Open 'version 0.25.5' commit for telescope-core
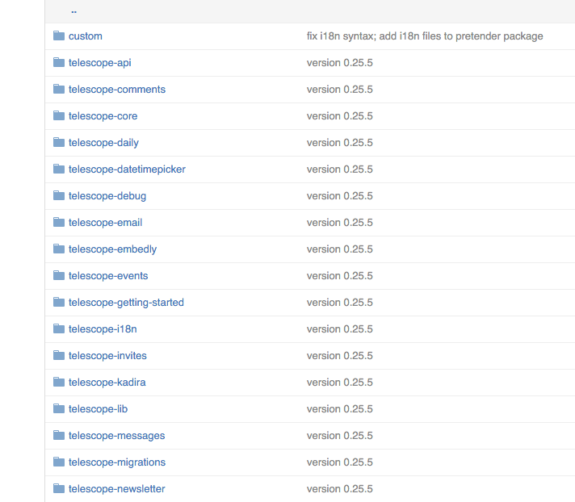575x502 pixels. 339,115
